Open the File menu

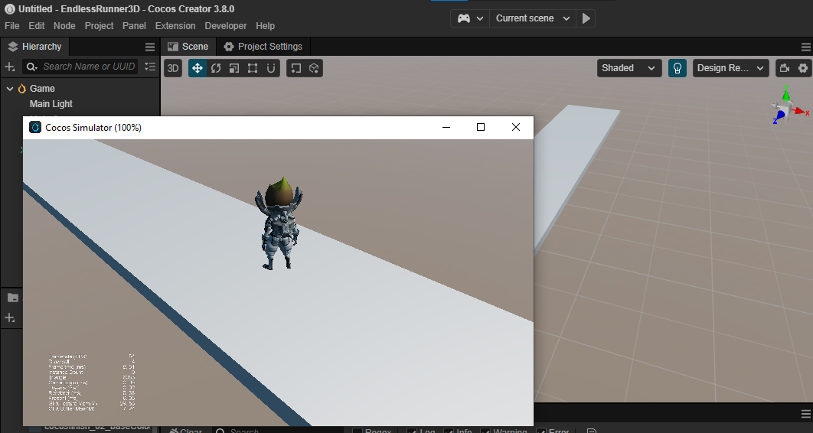(x=12, y=26)
